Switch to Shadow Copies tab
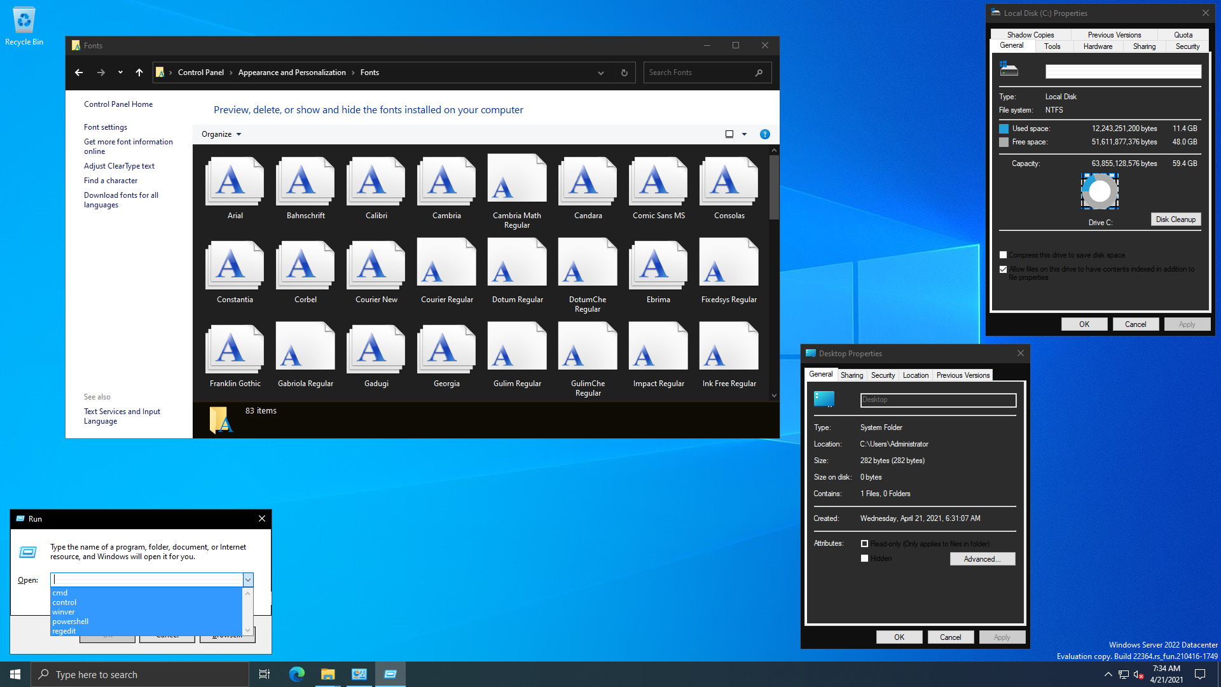1221x687 pixels. point(1030,35)
